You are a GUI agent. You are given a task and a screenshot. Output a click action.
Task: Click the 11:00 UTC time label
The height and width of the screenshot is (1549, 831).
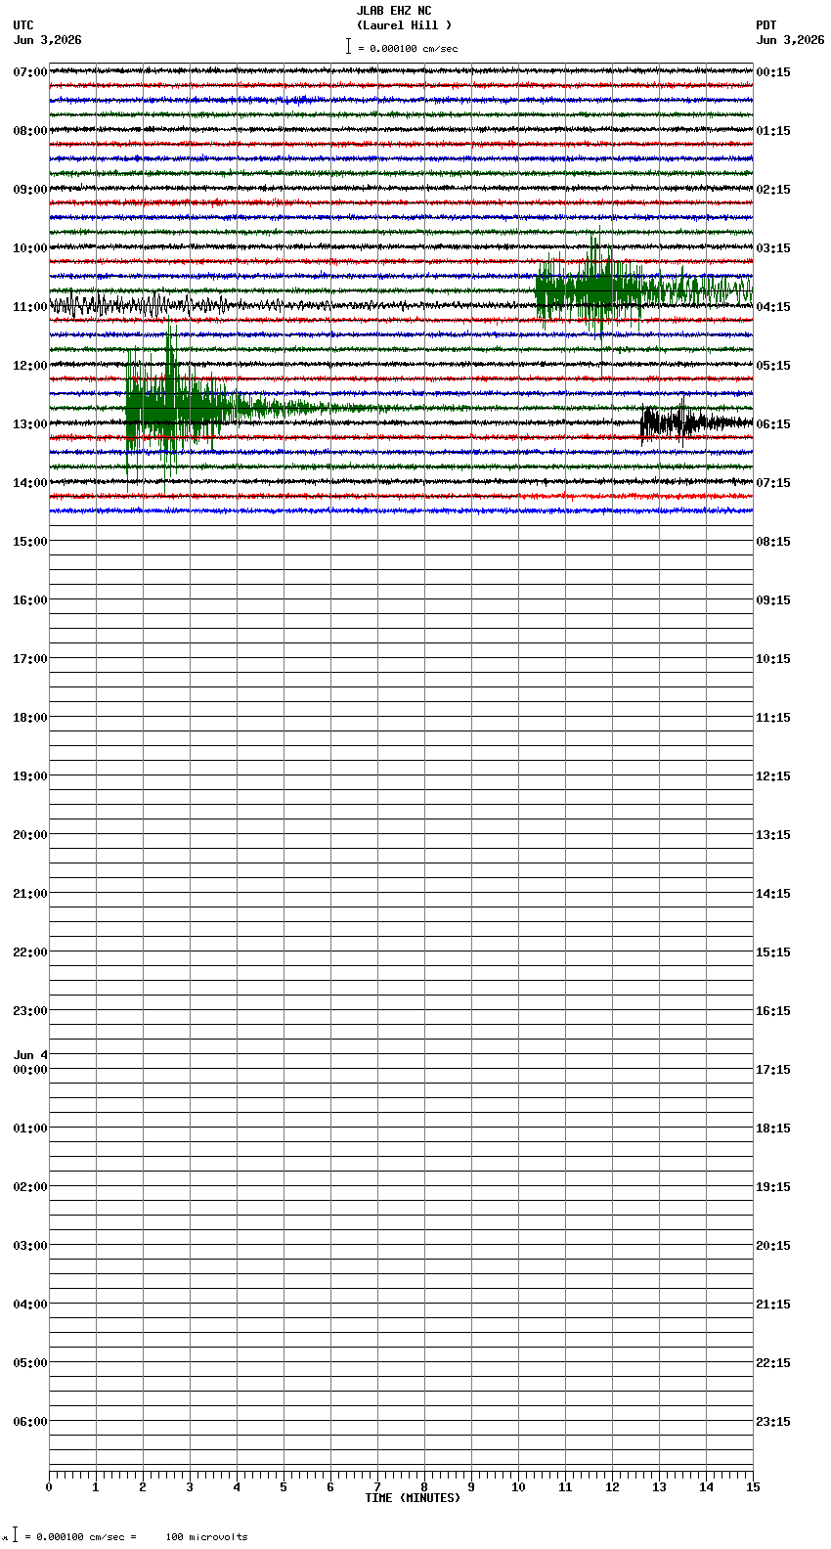(x=30, y=307)
